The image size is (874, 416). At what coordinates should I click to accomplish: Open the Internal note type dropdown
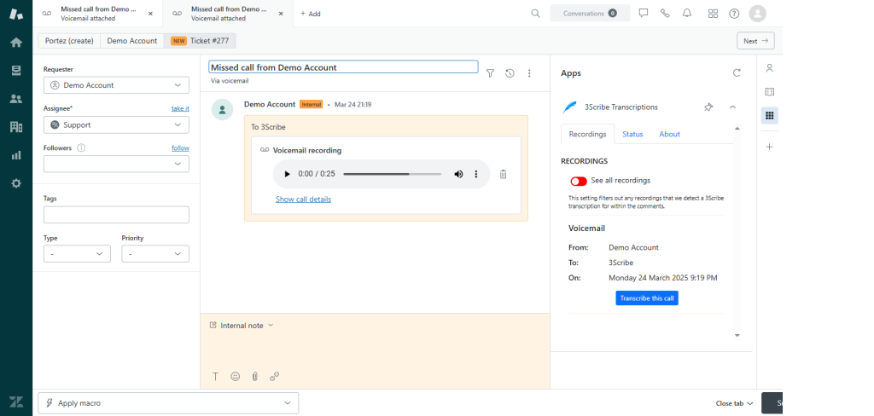pyautogui.click(x=242, y=326)
